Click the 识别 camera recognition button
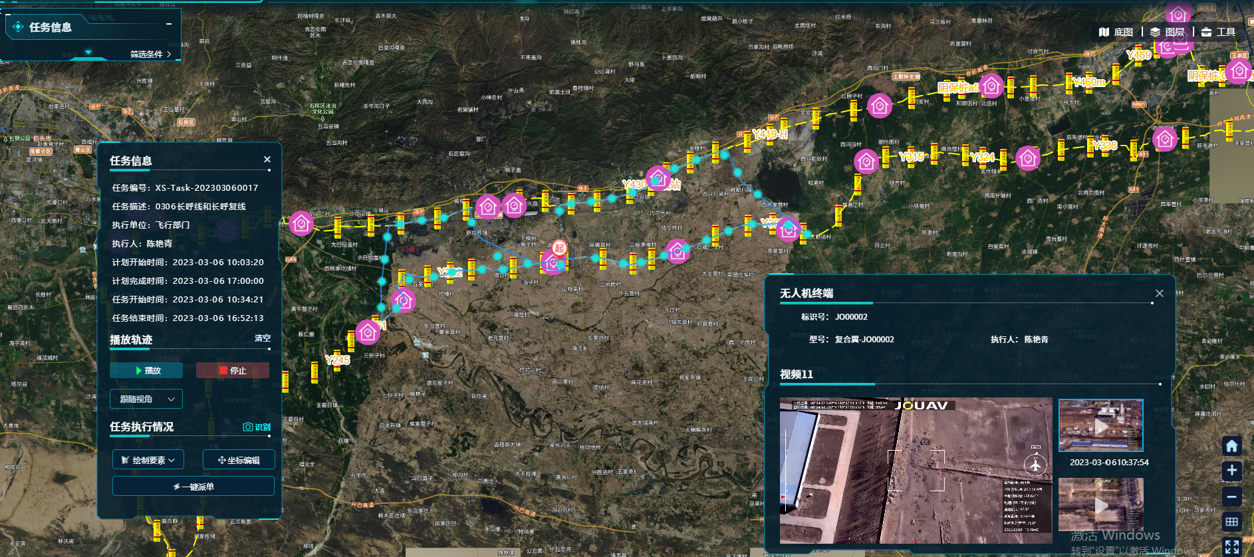The height and width of the screenshot is (557, 1254). coord(257,427)
